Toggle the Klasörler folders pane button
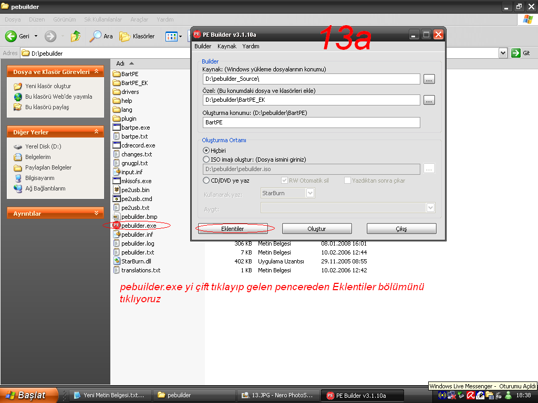This screenshot has height=403, width=538. pyautogui.click(x=137, y=36)
